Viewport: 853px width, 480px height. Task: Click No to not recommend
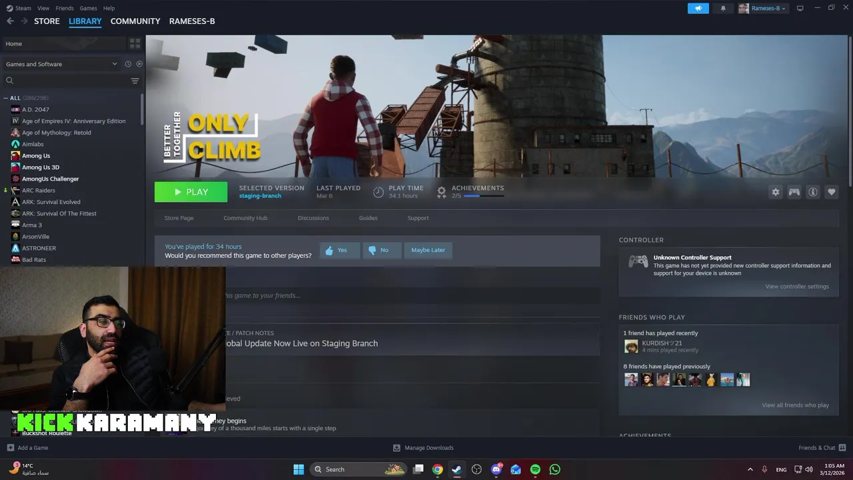click(382, 250)
